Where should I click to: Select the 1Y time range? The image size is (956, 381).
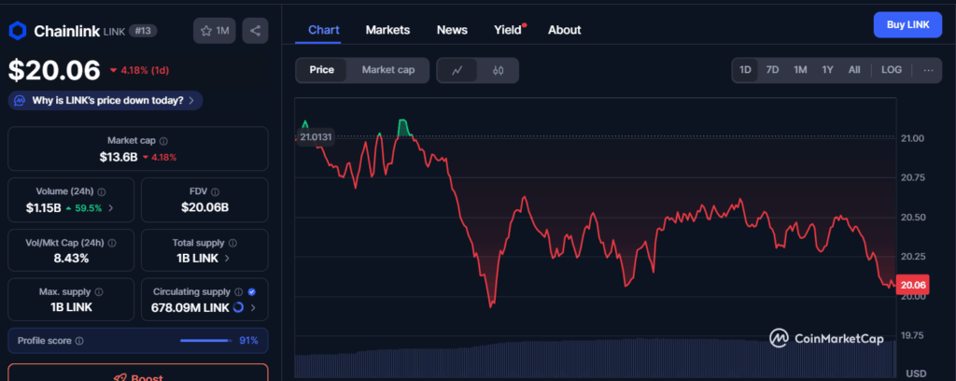click(827, 70)
